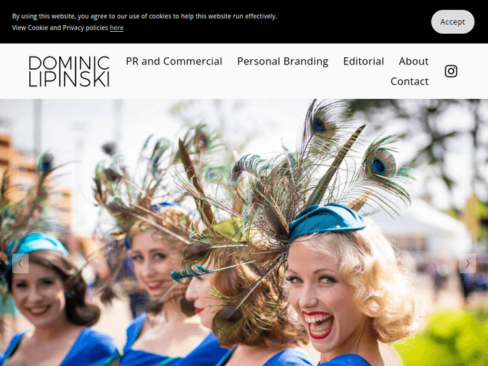Screen dimensions: 488x366
Task: Advance to the next slide arrow
Action: [x=467, y=263]
